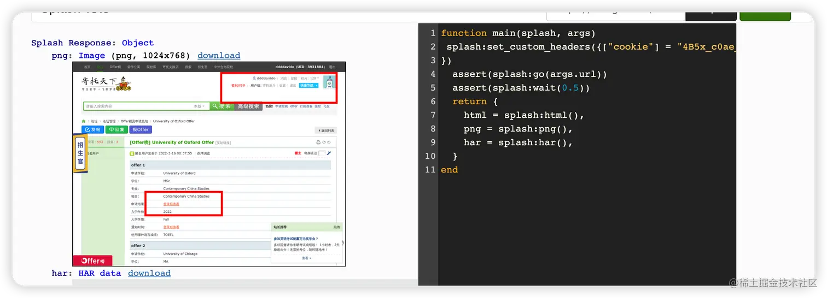
Task: Click the 复制链接 copy link text
Action: click(223, 143)
